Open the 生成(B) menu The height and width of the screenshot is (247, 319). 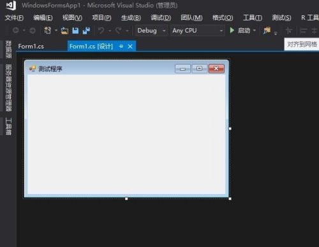tap(131, 18)
